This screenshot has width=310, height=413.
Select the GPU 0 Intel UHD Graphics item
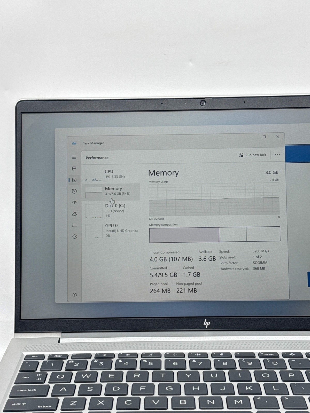coord(112,230)
